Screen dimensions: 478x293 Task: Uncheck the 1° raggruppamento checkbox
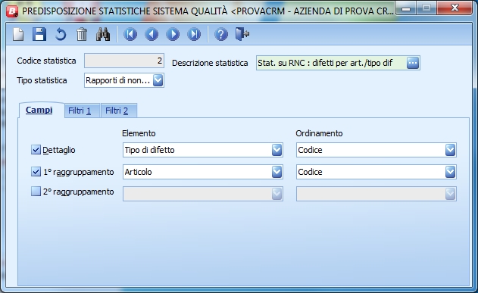(x=36, y=172)
